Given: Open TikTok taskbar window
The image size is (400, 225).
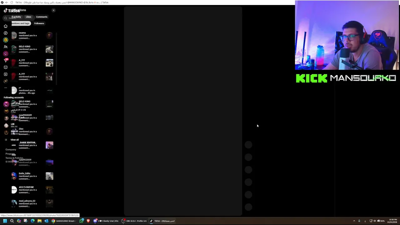Looking at the screenshot, I should [162, 221].
